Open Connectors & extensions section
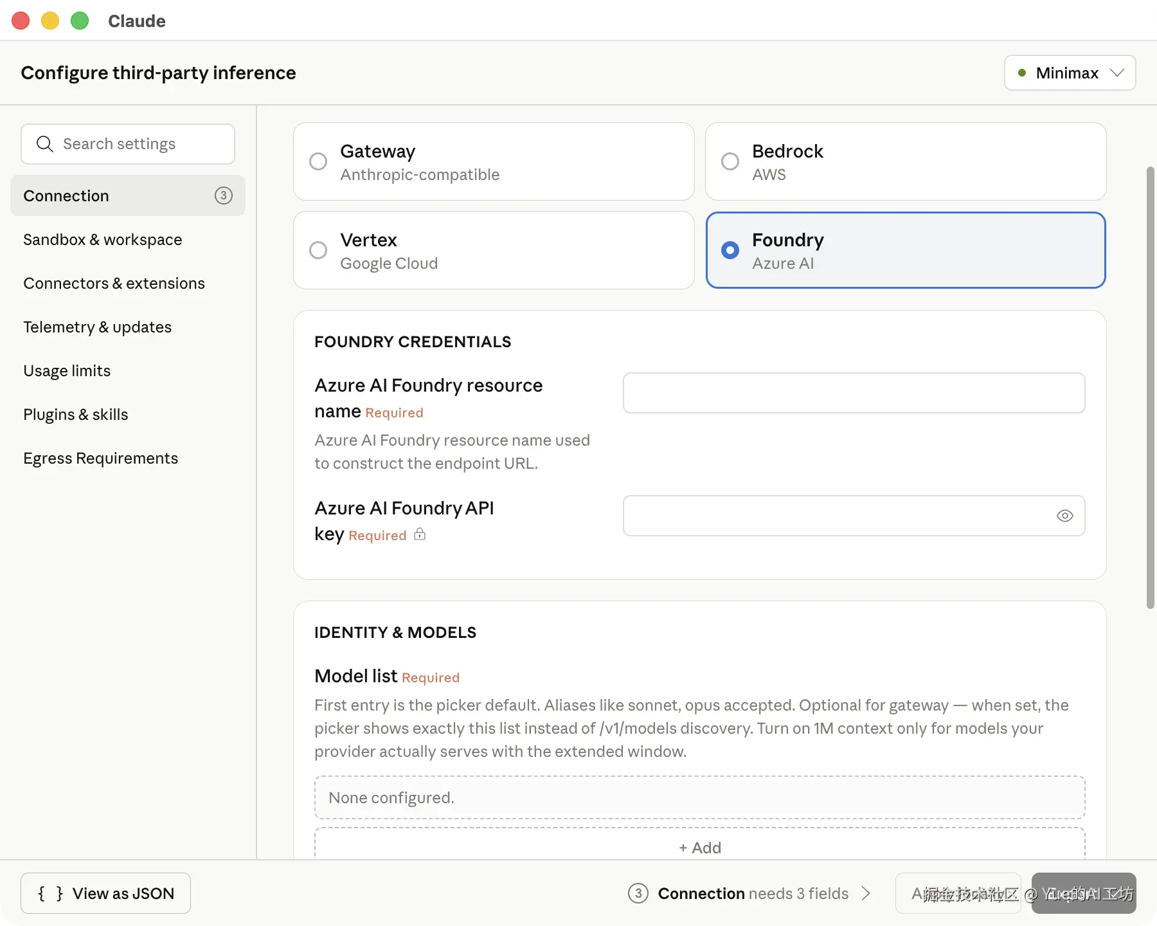The image size is (1157, 926). pyautogui.click(x=114, y=283)
